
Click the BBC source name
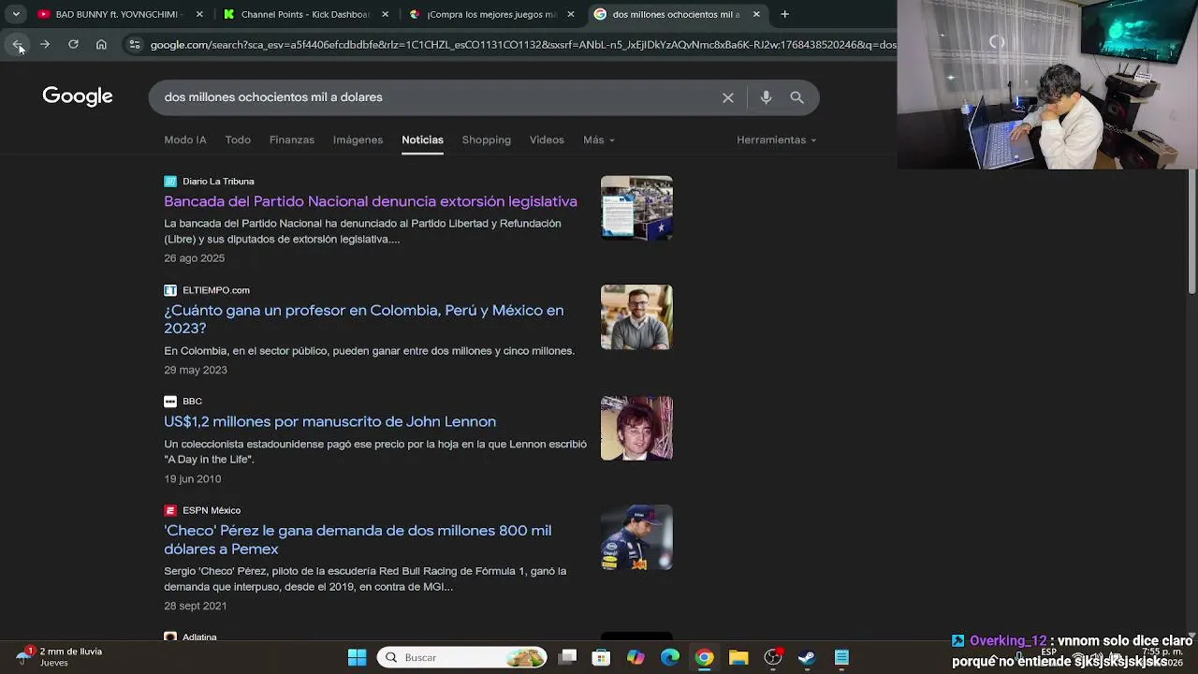pos(192,401)
